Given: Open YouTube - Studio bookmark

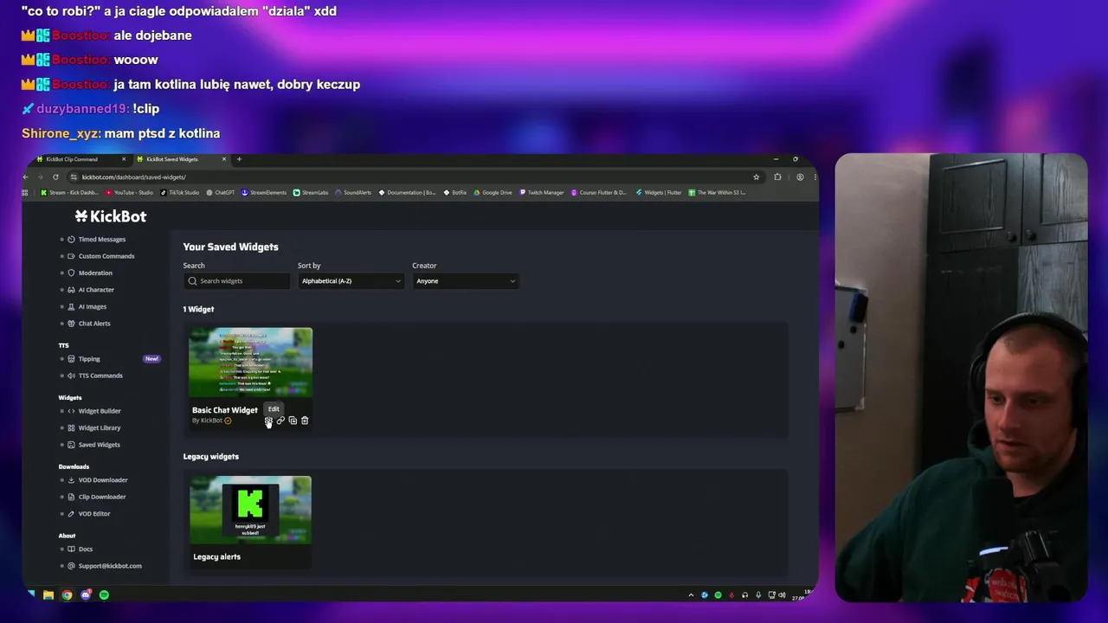Looking at the screenshot, I should point(129,193).
